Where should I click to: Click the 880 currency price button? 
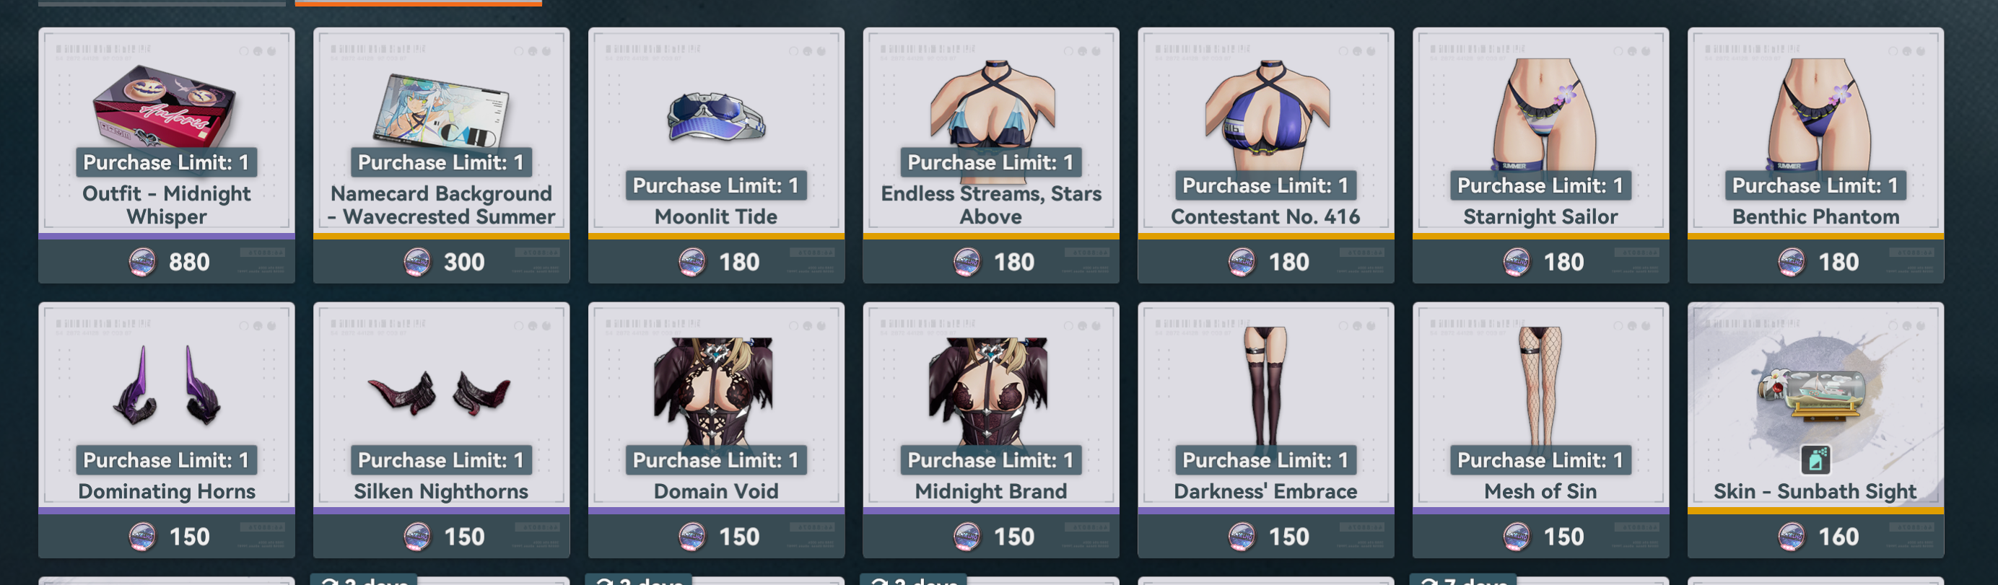(166, 261)
